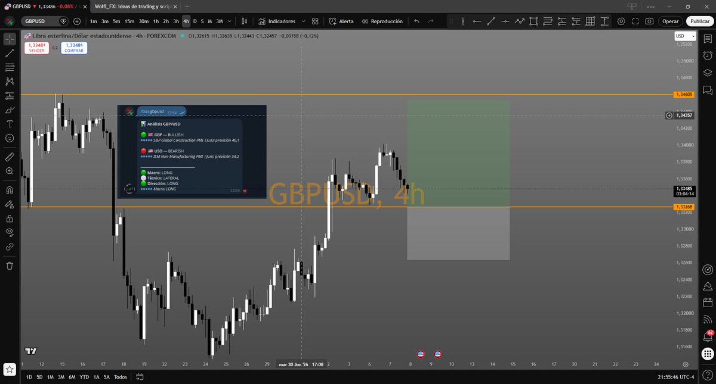The image size is (716, 384).
Task: Open favorites toolbar star button
Action: tap(10, 369)
